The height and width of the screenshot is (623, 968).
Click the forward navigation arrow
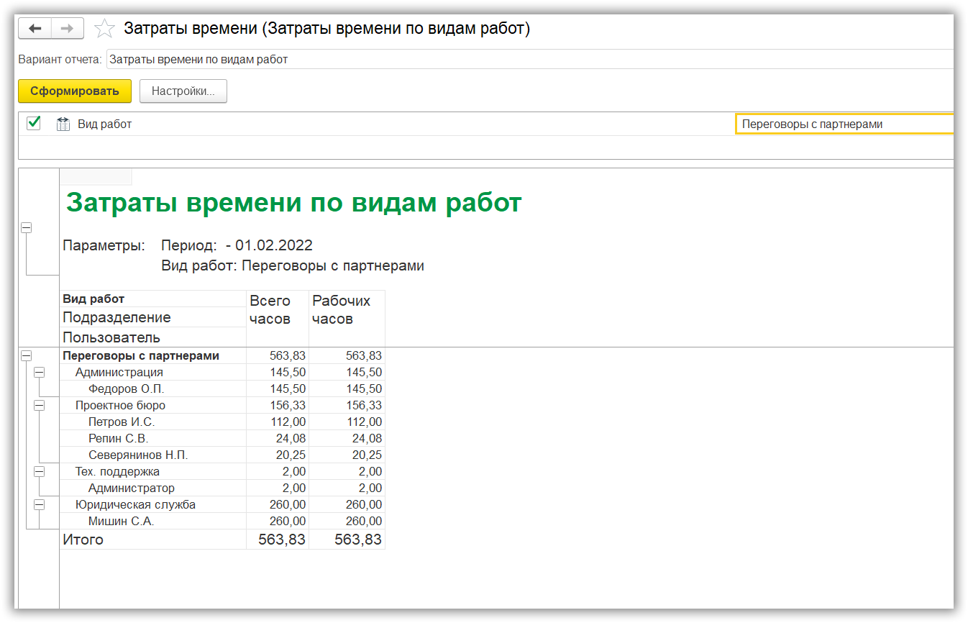(x=67, y=29)
